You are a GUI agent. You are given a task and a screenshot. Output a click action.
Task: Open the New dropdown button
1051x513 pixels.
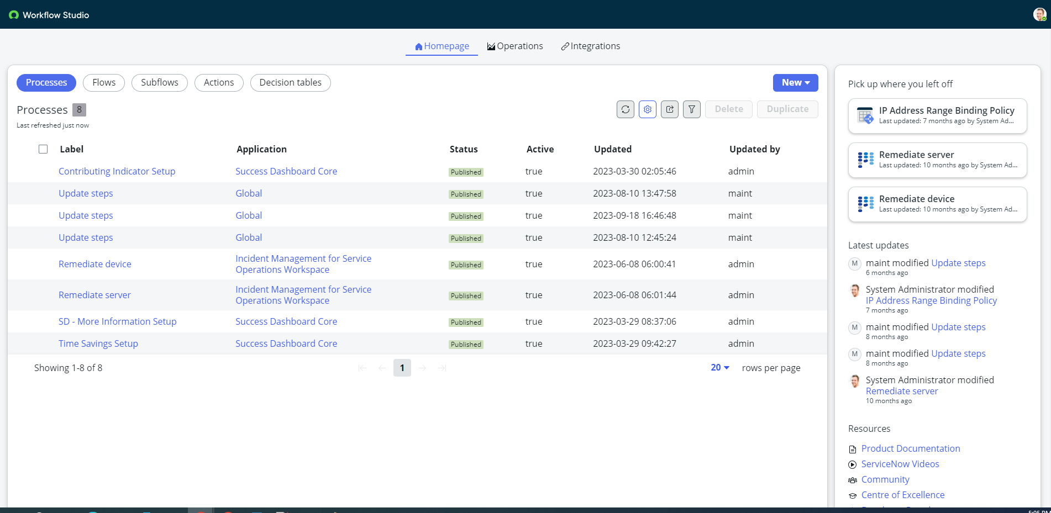click(796, 83)
